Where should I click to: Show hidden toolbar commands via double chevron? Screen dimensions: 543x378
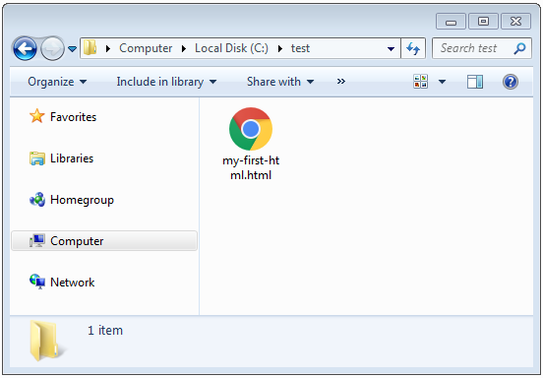coord(341,82)
